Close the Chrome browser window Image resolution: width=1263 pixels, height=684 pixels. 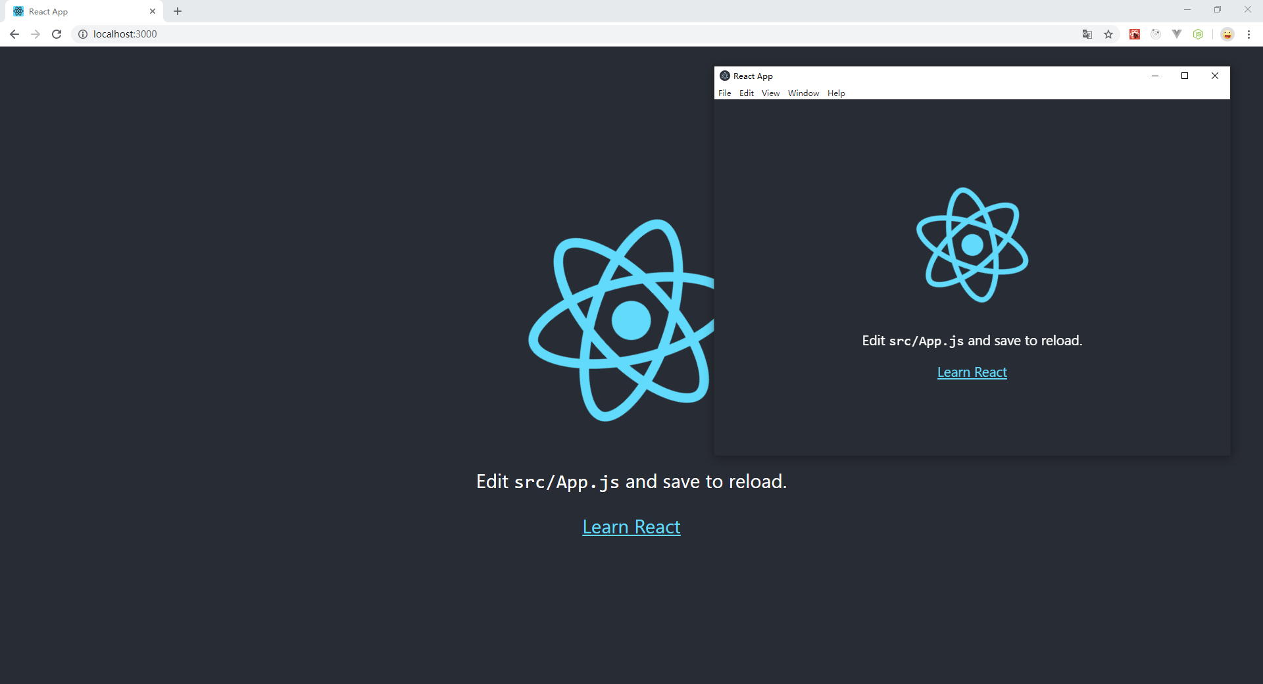click(x=1248, y=10)
